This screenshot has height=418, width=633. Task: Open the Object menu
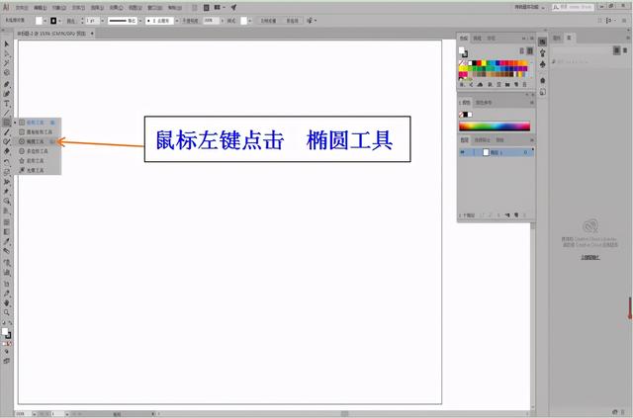[x=59, y=8]
